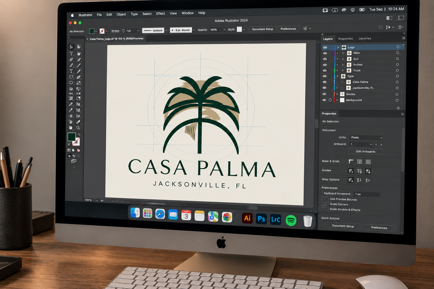Viewport: 434px width, 289px height.
Task: Select the Zoom magnifier tool
Action: (x=78, y=128)
